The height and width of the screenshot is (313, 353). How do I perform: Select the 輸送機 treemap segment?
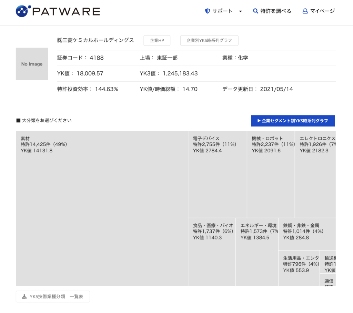point(328,262)
